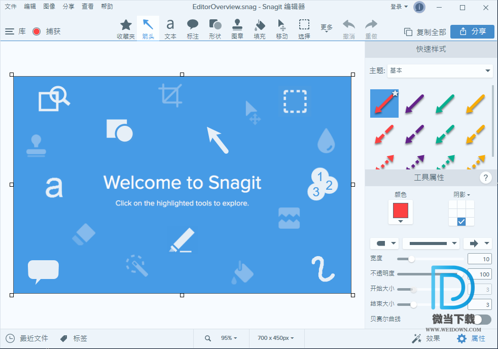Open the line style dropdown
The width and height of the screenshot is (498, 349).
(x=431, y=243)
